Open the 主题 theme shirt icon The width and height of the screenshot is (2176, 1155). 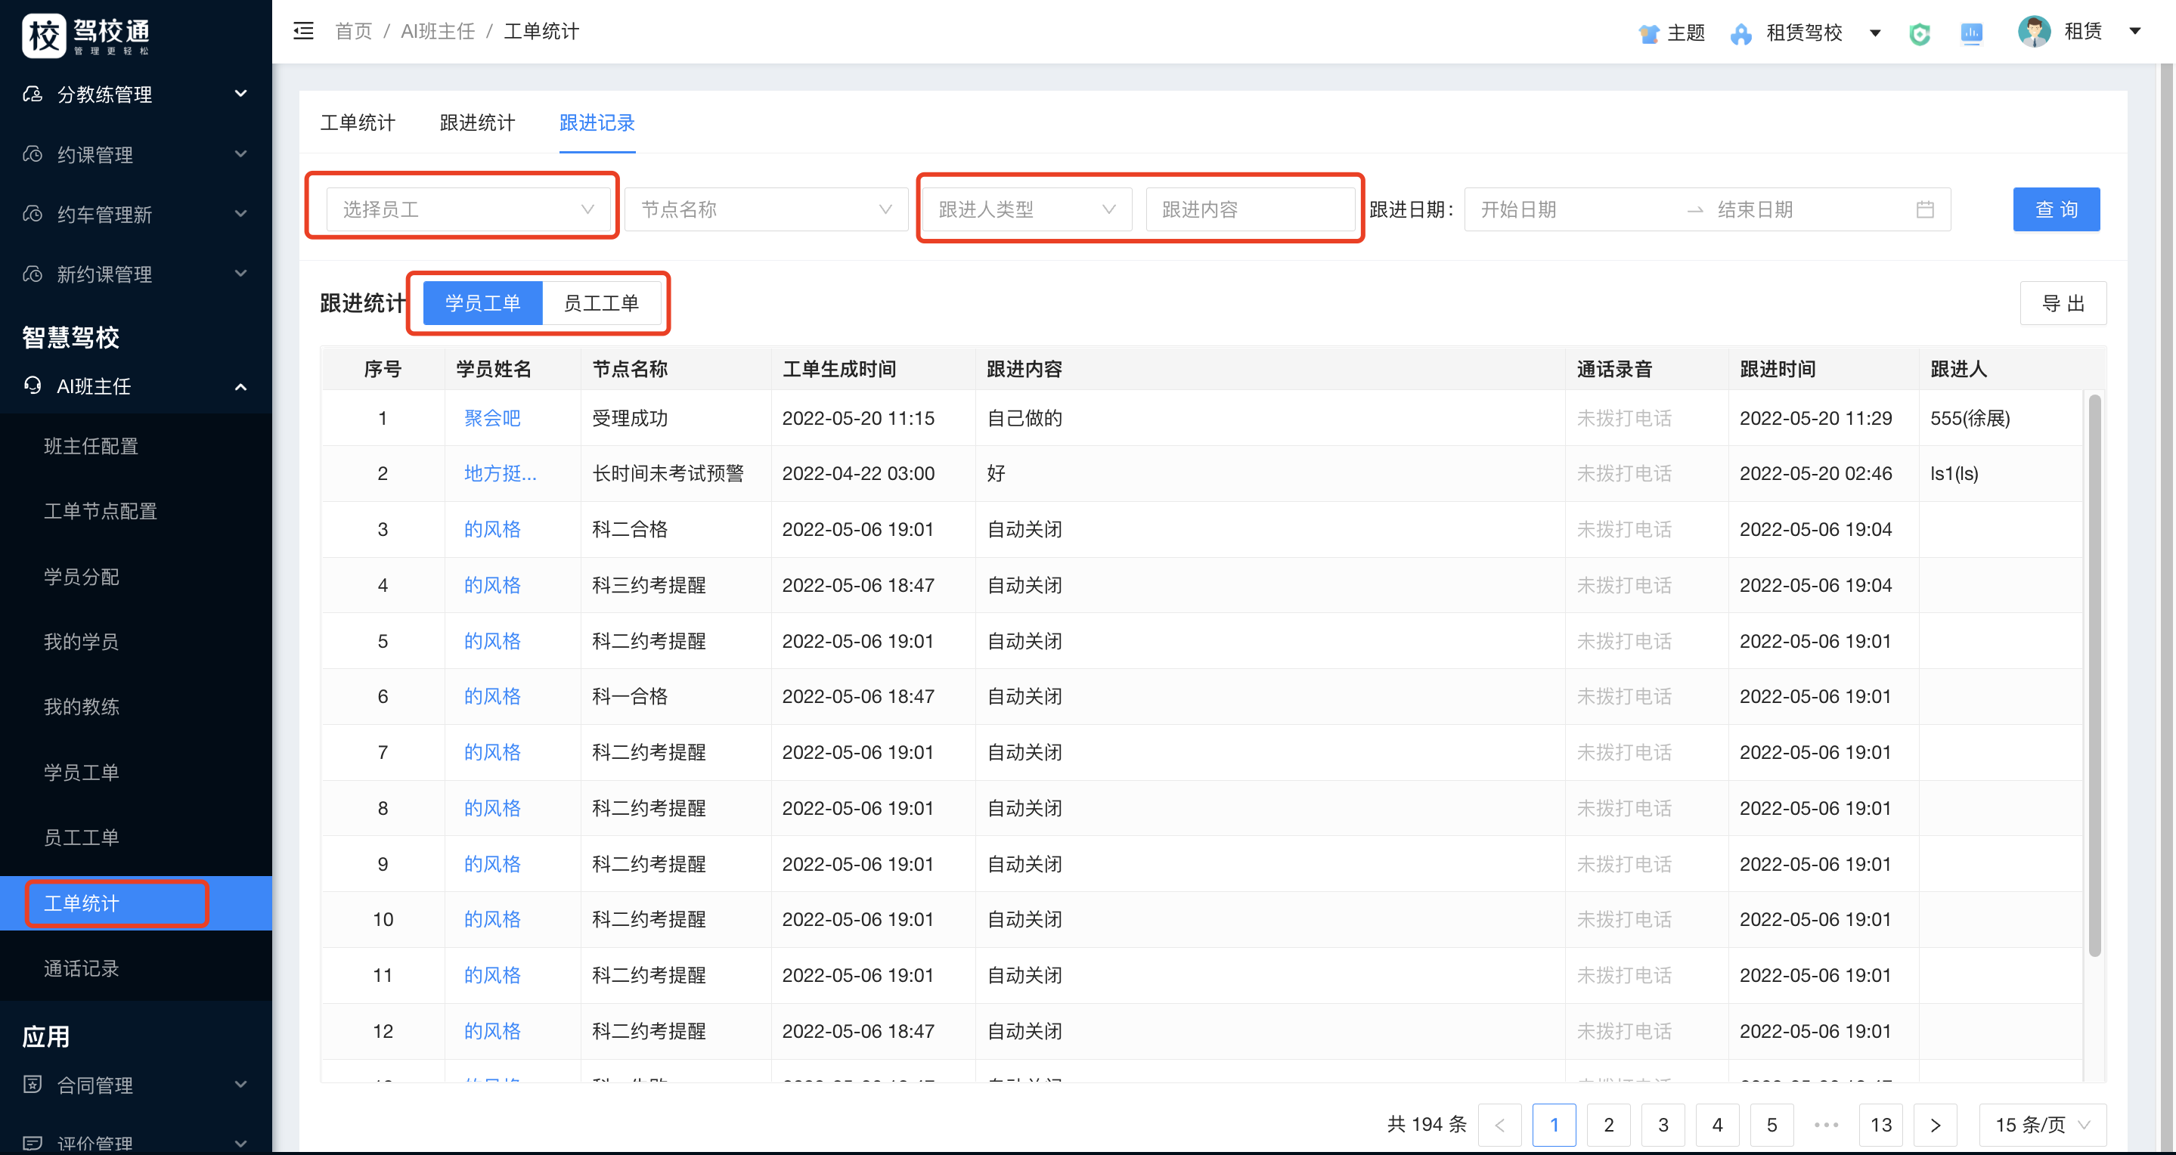click(x=1648, y=34)
